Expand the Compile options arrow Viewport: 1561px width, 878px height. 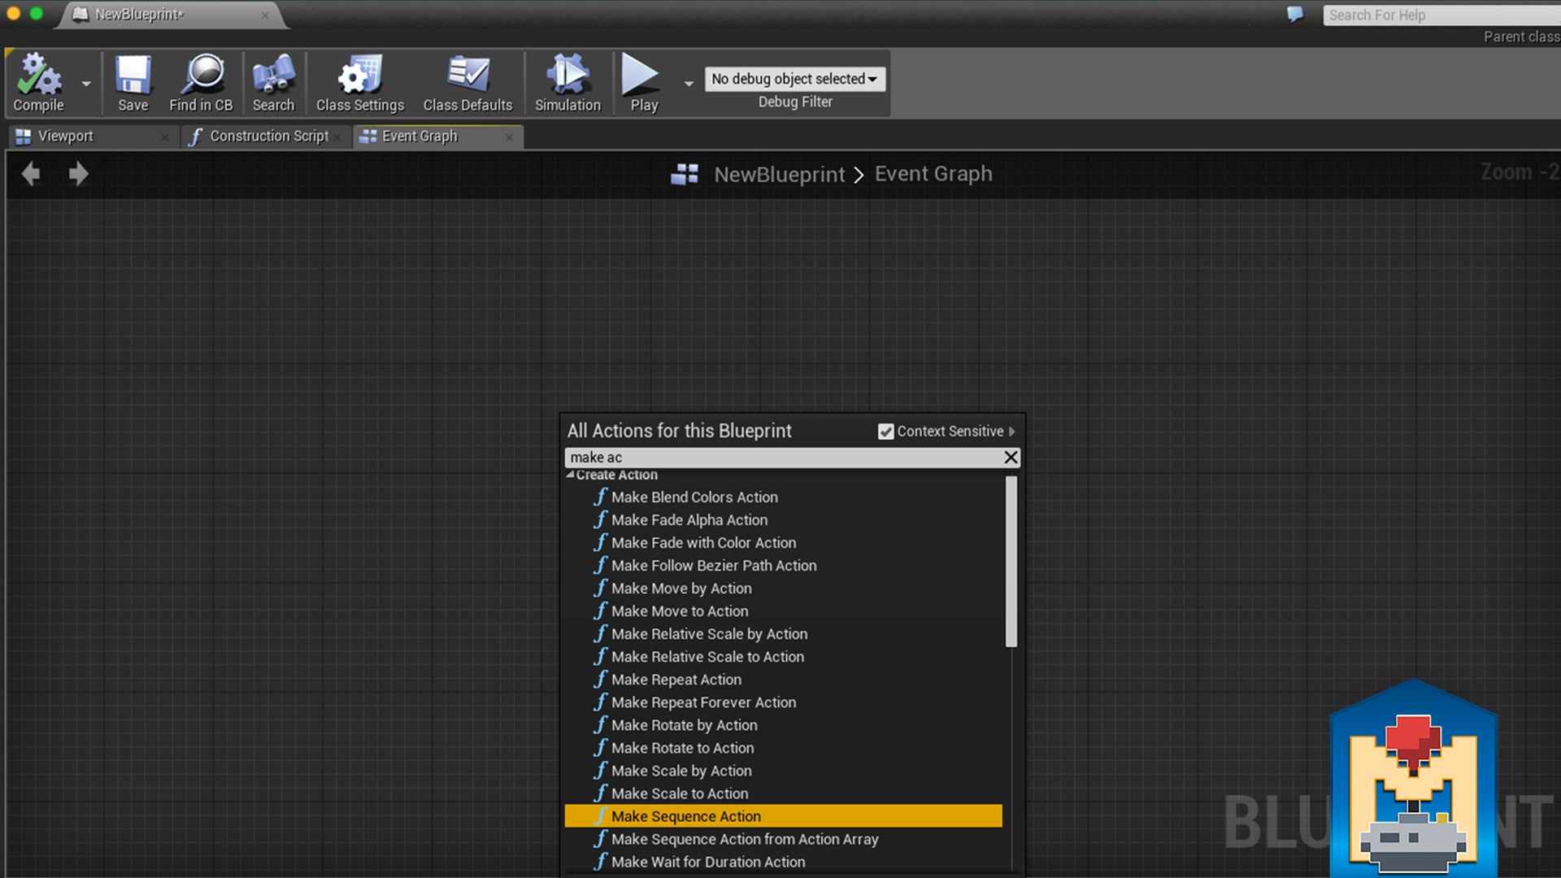tap(85, 84)
